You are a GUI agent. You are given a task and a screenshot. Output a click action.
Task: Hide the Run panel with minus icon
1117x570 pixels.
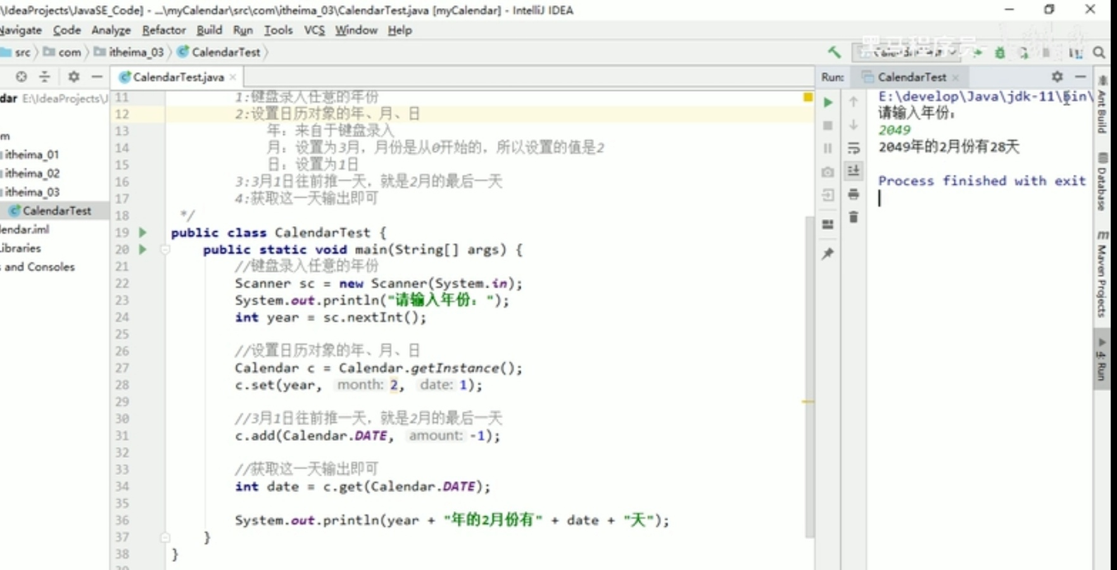pyautogui.click(x=1080, y=77)
